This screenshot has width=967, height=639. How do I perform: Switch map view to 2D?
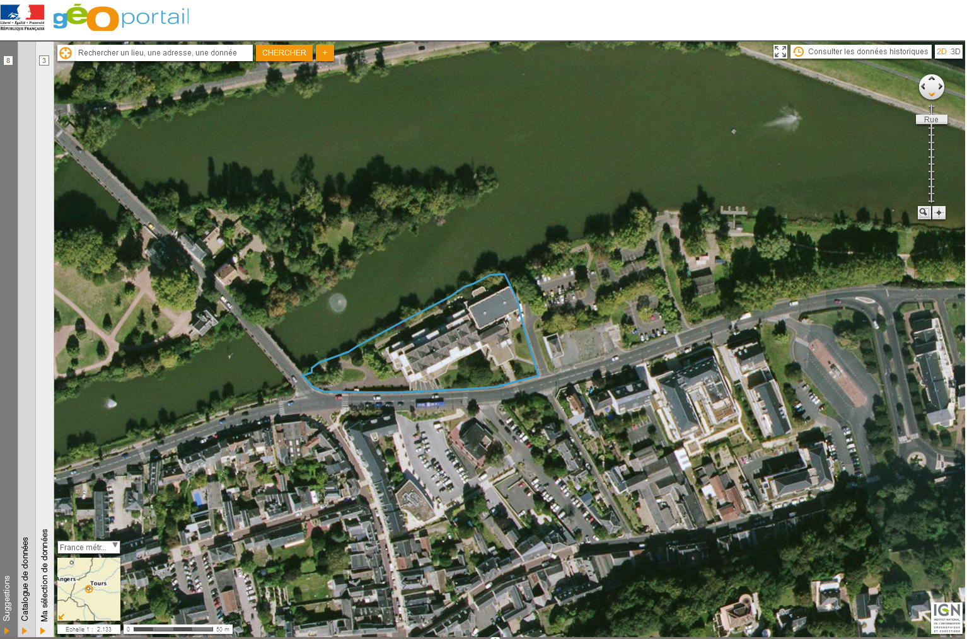pyautogui.click(x=942, y=52)
